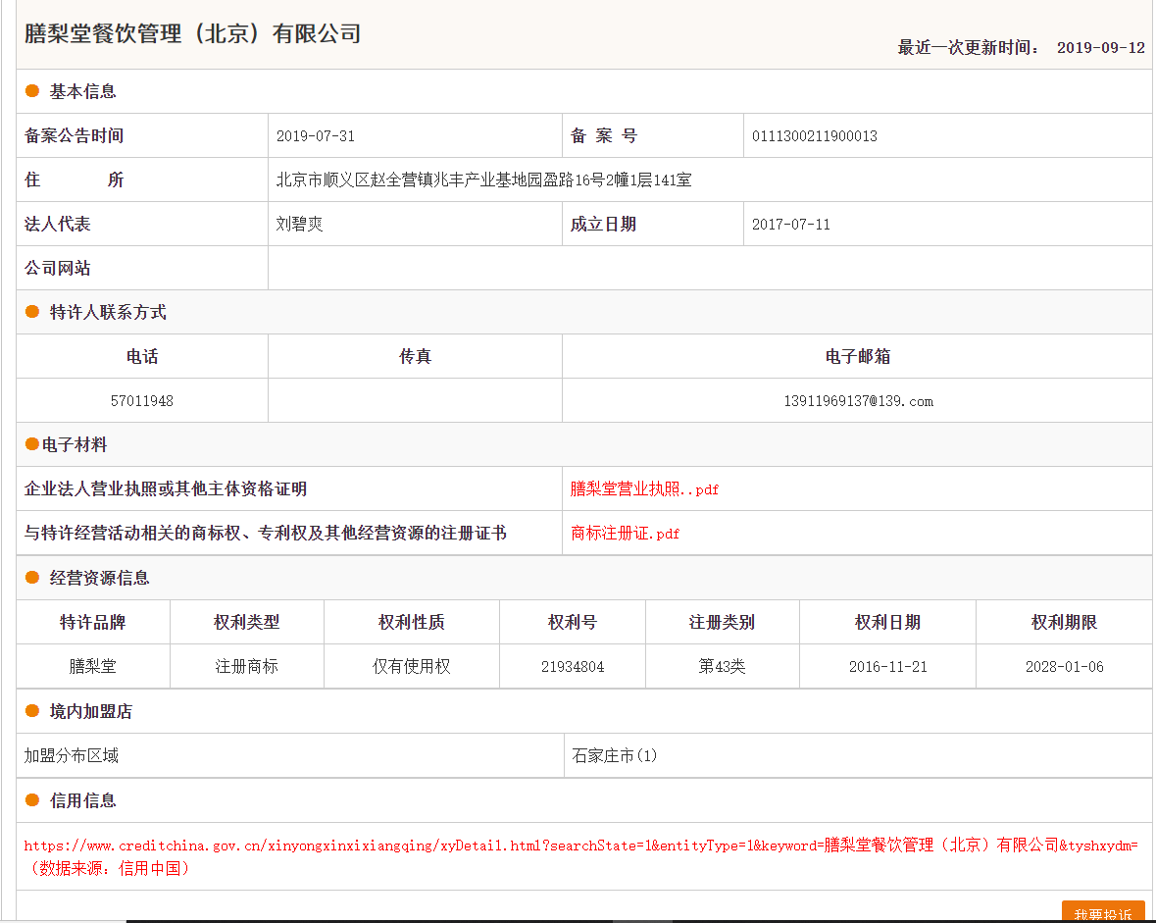The image size is (1156, 923).
Task: Click the orange bullet beside 特许人联系方式
Action: click(x=32, y=312)
